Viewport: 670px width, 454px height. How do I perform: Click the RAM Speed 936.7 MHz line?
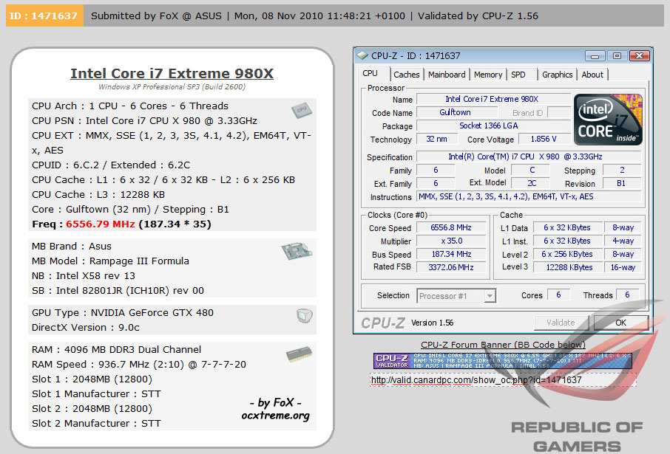point(139,365)
